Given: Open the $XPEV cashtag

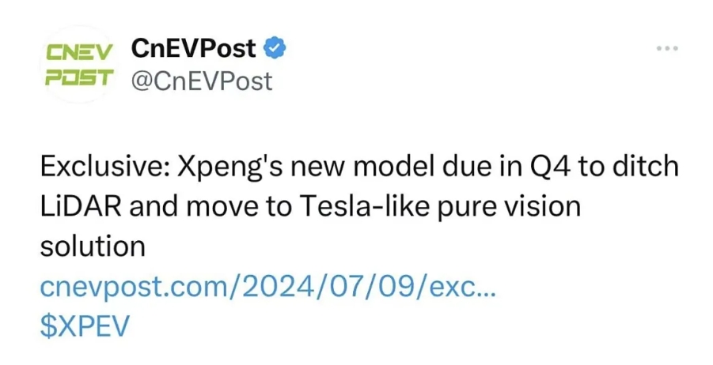Looking at the screenshot, I should [85, 326].
